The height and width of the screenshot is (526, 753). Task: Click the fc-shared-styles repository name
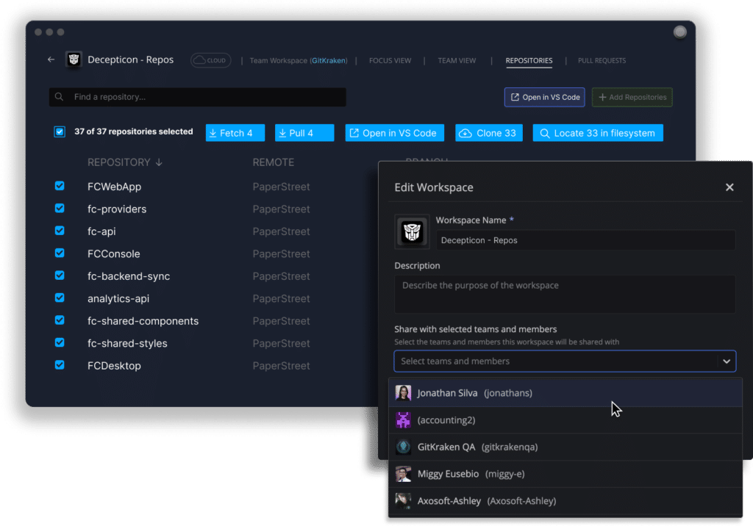tap(127, 344)
